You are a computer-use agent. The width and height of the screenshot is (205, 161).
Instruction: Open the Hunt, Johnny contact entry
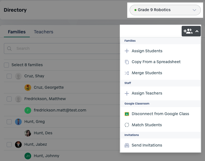46,156
